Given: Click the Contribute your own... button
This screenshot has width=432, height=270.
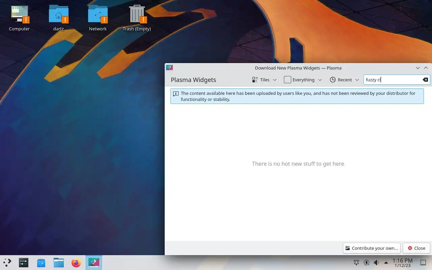Looking at the screenshot, I should click(x=372, y=248).
